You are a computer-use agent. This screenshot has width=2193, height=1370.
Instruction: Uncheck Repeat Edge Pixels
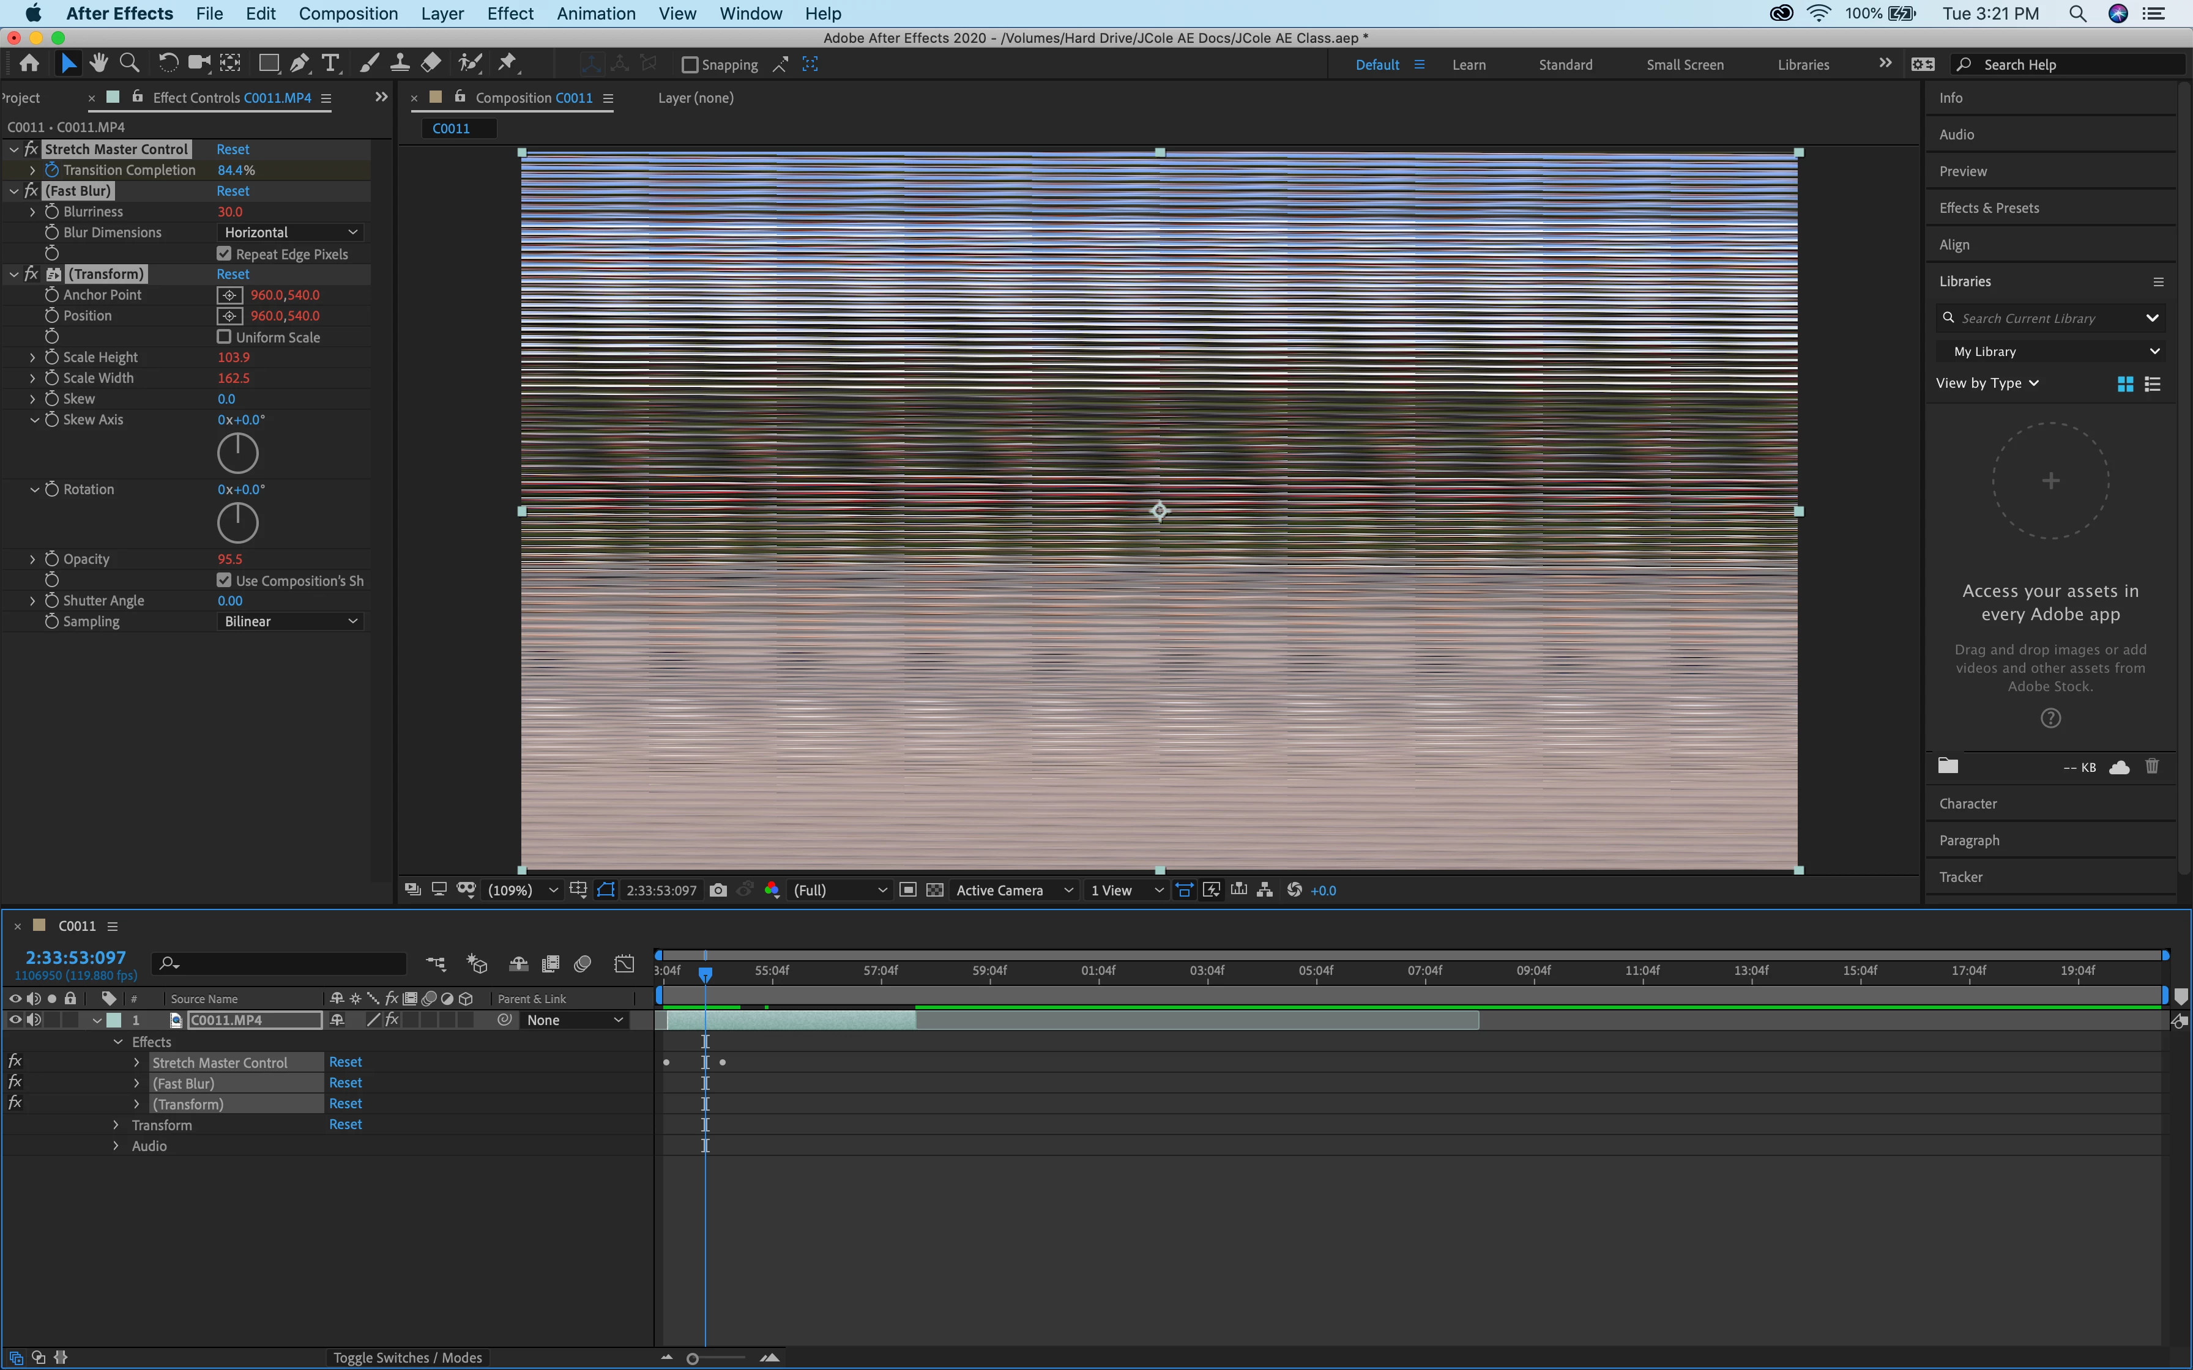[x=224, y=254]
